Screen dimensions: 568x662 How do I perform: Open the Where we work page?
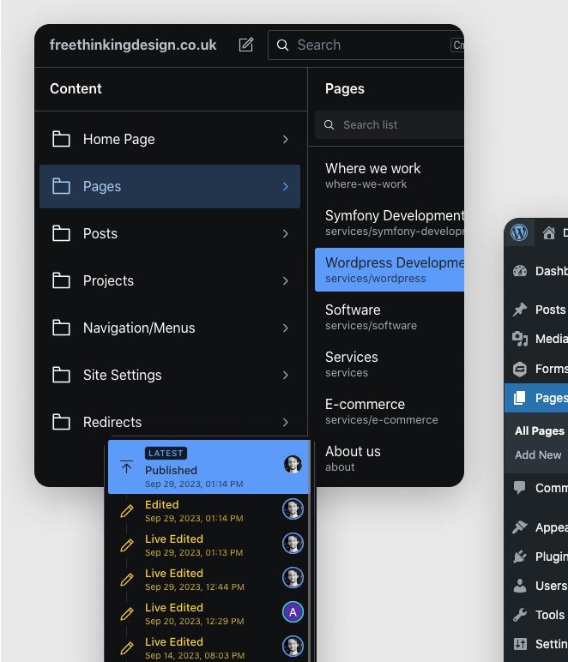(x=390, y=175)
